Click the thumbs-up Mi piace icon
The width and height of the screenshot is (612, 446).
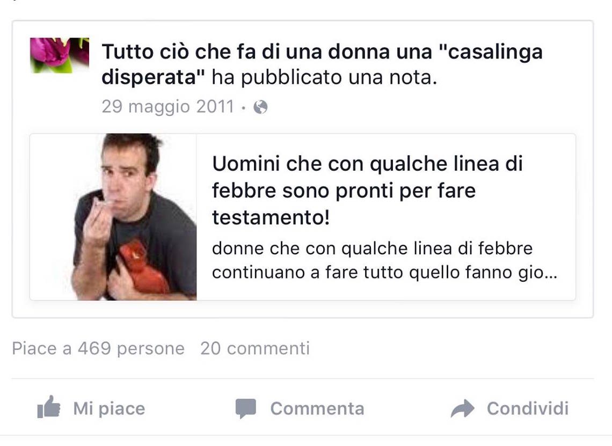click(49, 407)
